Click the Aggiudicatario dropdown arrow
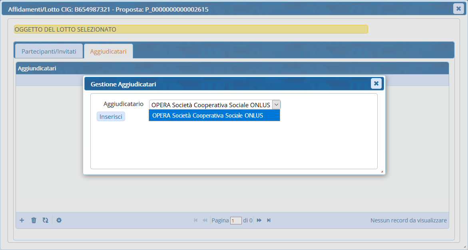The height and width of the screenshot is (250, 468). click(276, 104)
